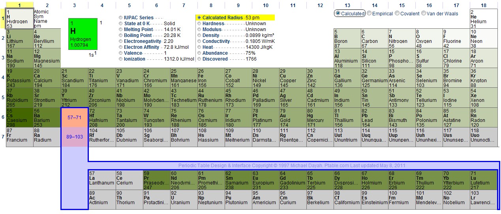Select the Discovered year property
The image size is (501, 214).
pyautogui.click(x=199, y=59)
